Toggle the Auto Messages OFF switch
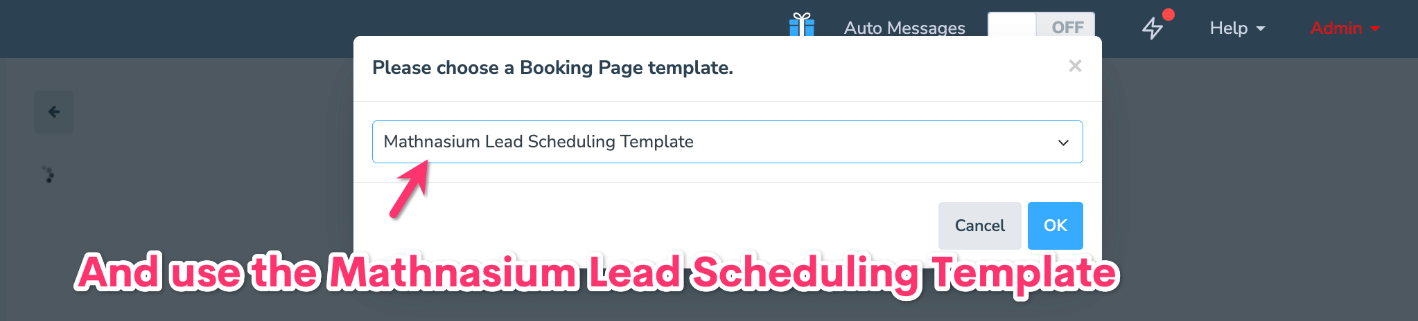The width and height of the screenshot is (1418, 321). click(1041, 25)
